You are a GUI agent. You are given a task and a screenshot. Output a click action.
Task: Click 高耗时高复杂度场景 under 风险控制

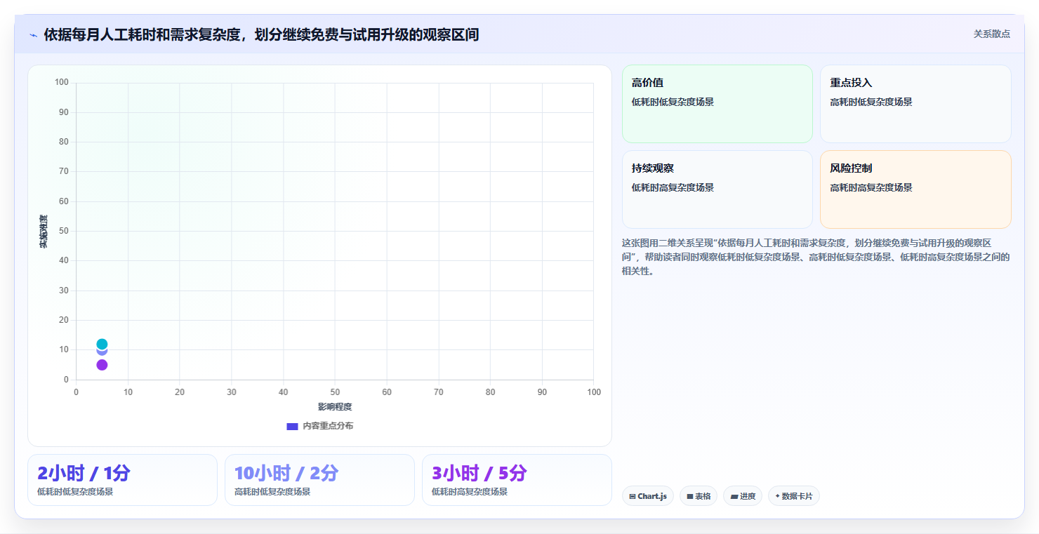tap(871, 187)
